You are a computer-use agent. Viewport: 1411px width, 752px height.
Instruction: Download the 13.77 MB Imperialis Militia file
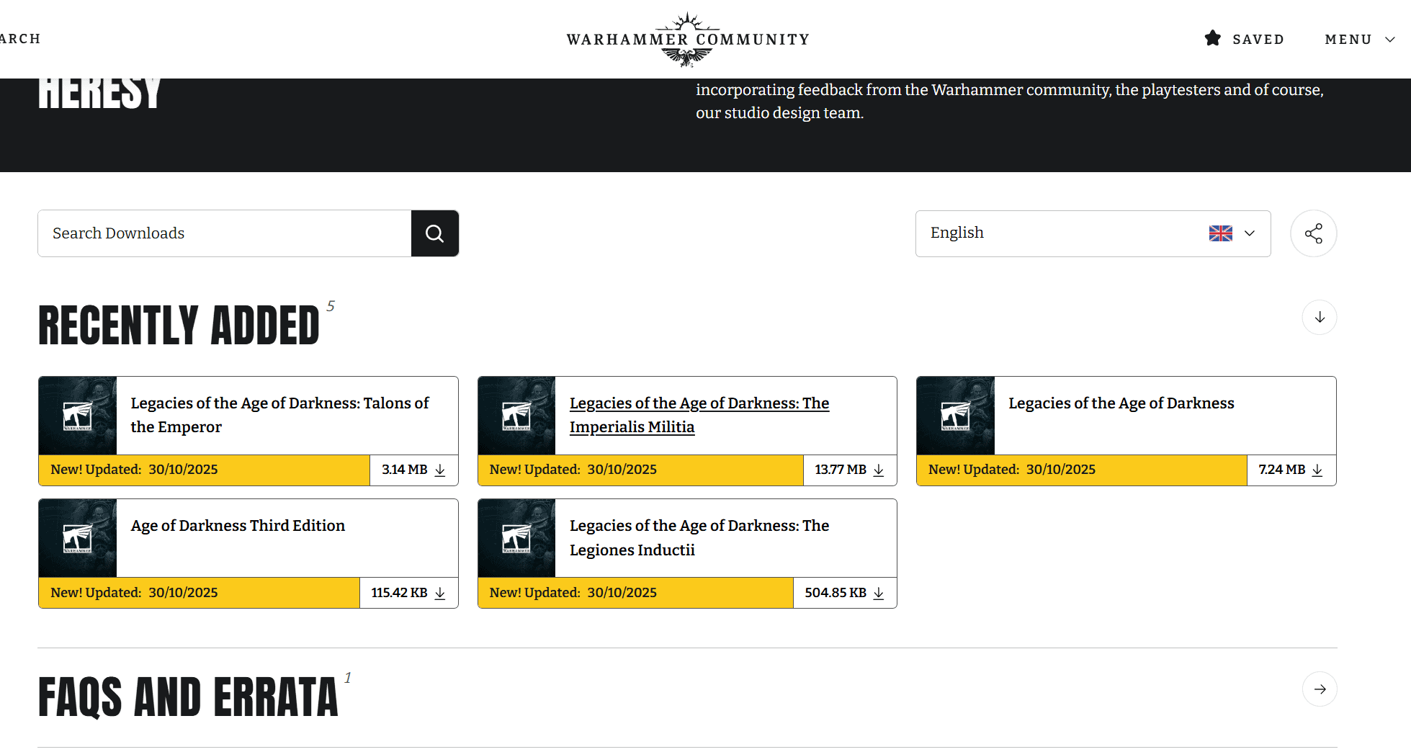click(850, 470)
